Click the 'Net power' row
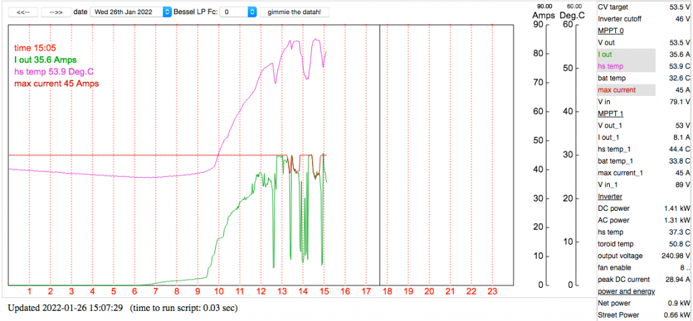 pyautogui.click(x=625, y=303)
